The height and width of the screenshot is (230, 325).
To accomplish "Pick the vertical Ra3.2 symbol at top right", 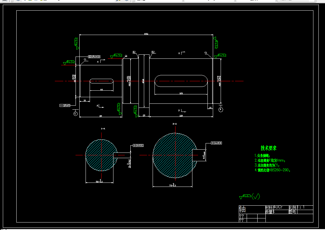I will 215,43.
